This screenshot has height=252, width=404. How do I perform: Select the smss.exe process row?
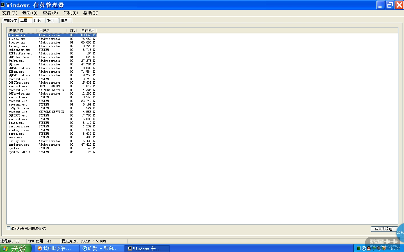point(52,137)
